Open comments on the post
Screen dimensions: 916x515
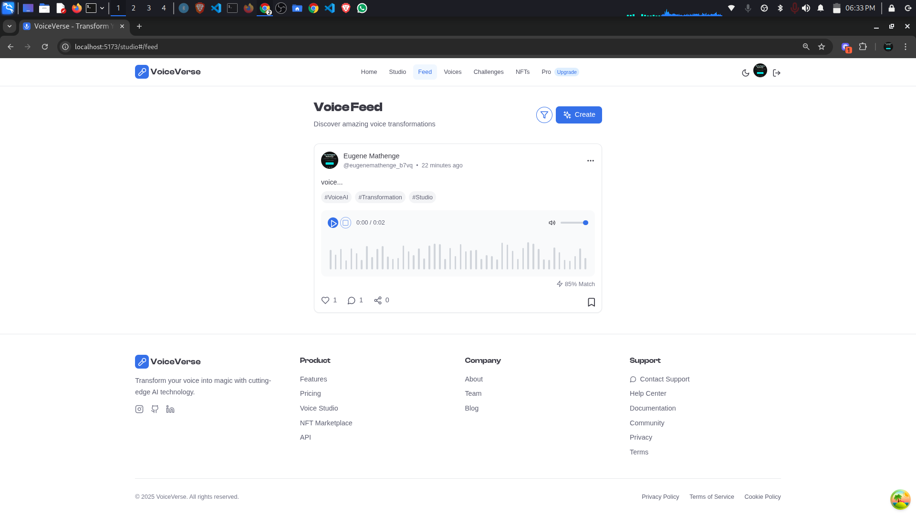coord(352,300)
